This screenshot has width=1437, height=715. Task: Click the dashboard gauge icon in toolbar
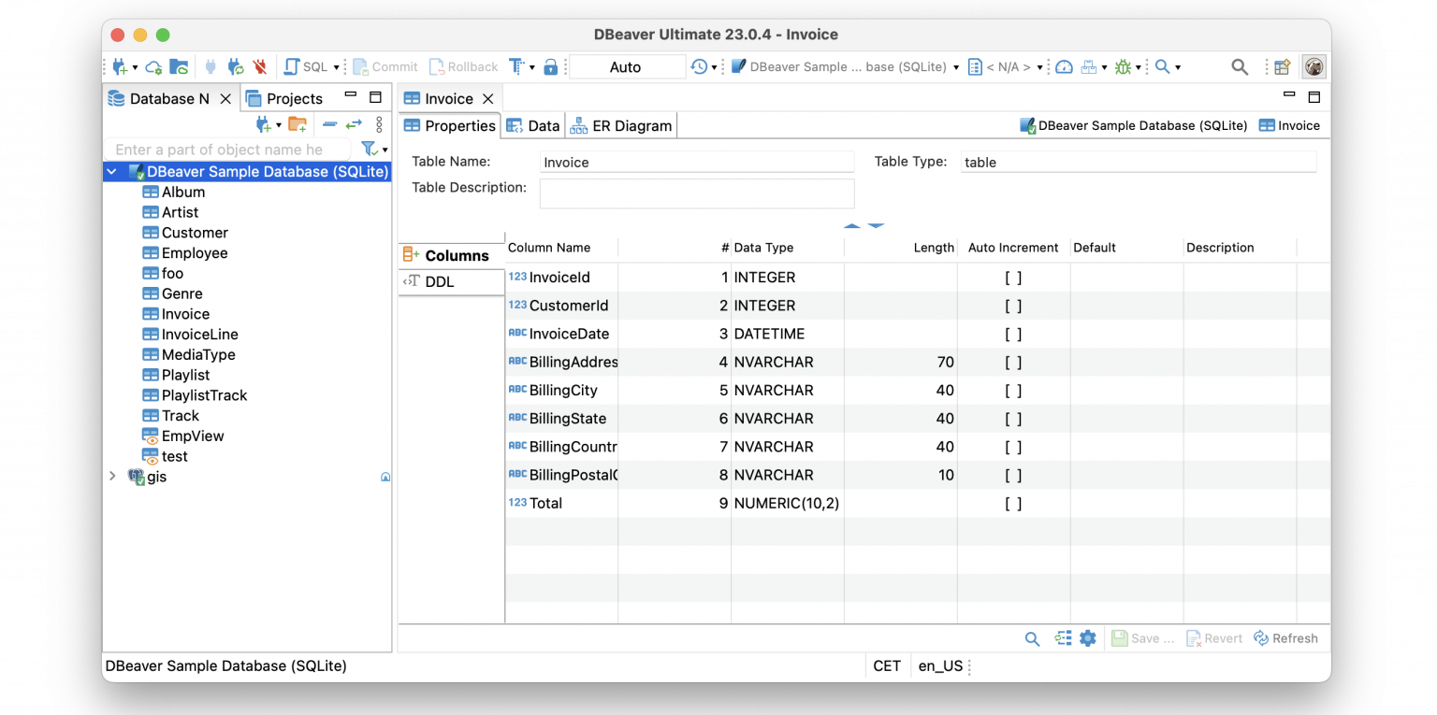click(x=1064, y=66)
